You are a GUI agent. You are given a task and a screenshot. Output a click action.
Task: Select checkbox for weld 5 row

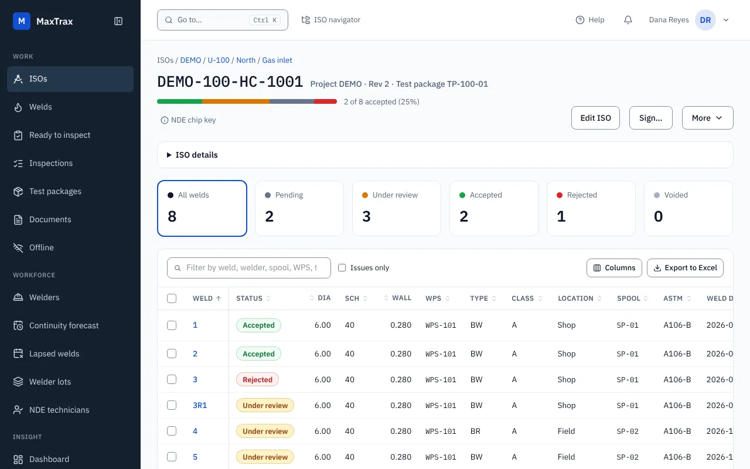(x=172, y=457)
